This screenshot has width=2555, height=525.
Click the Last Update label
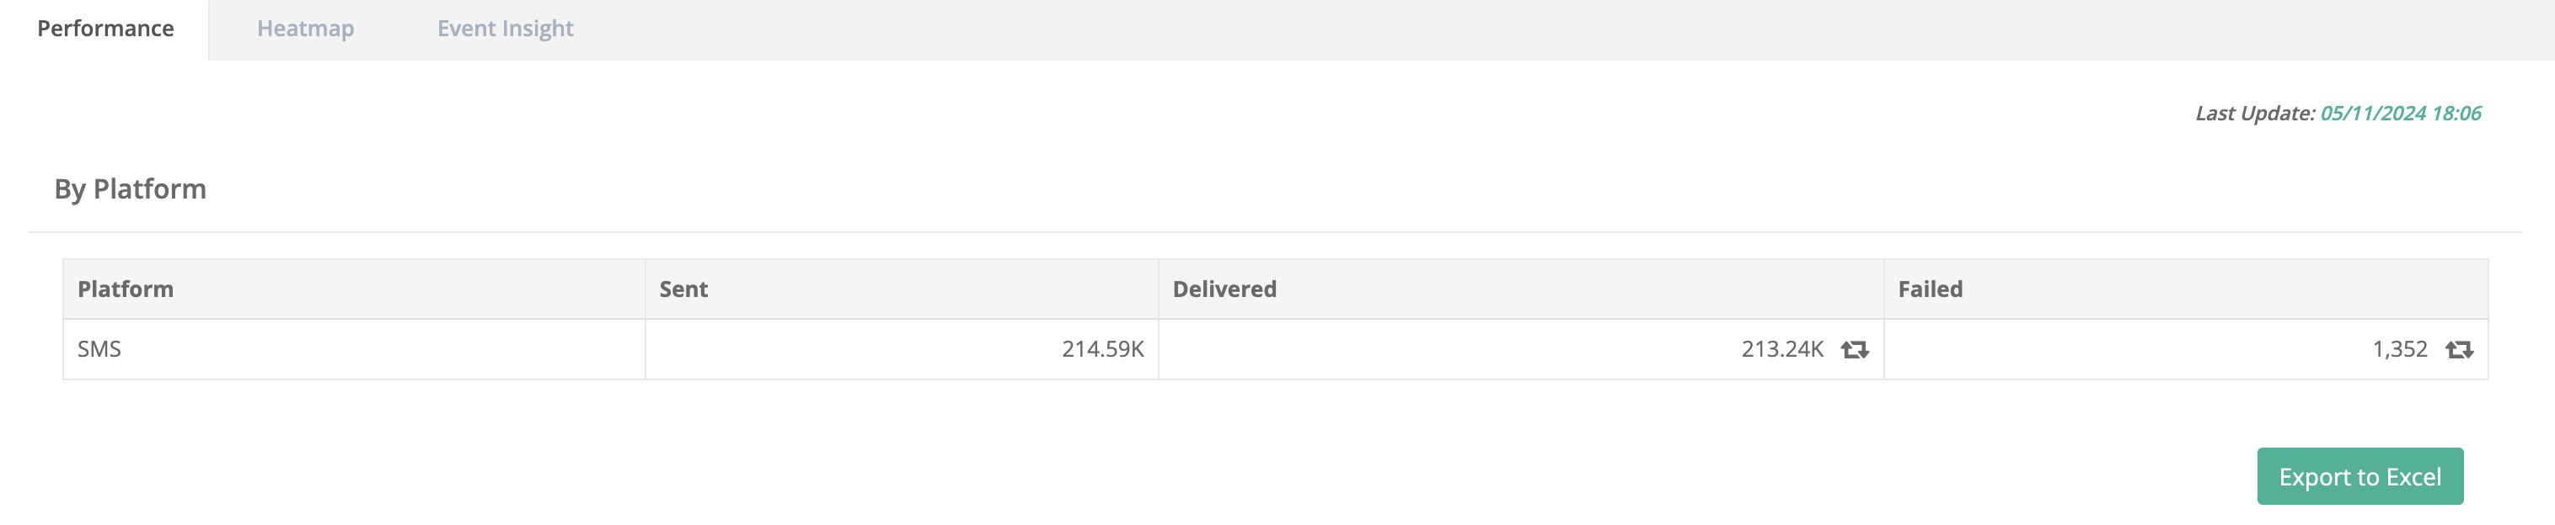pos(2254,114)
